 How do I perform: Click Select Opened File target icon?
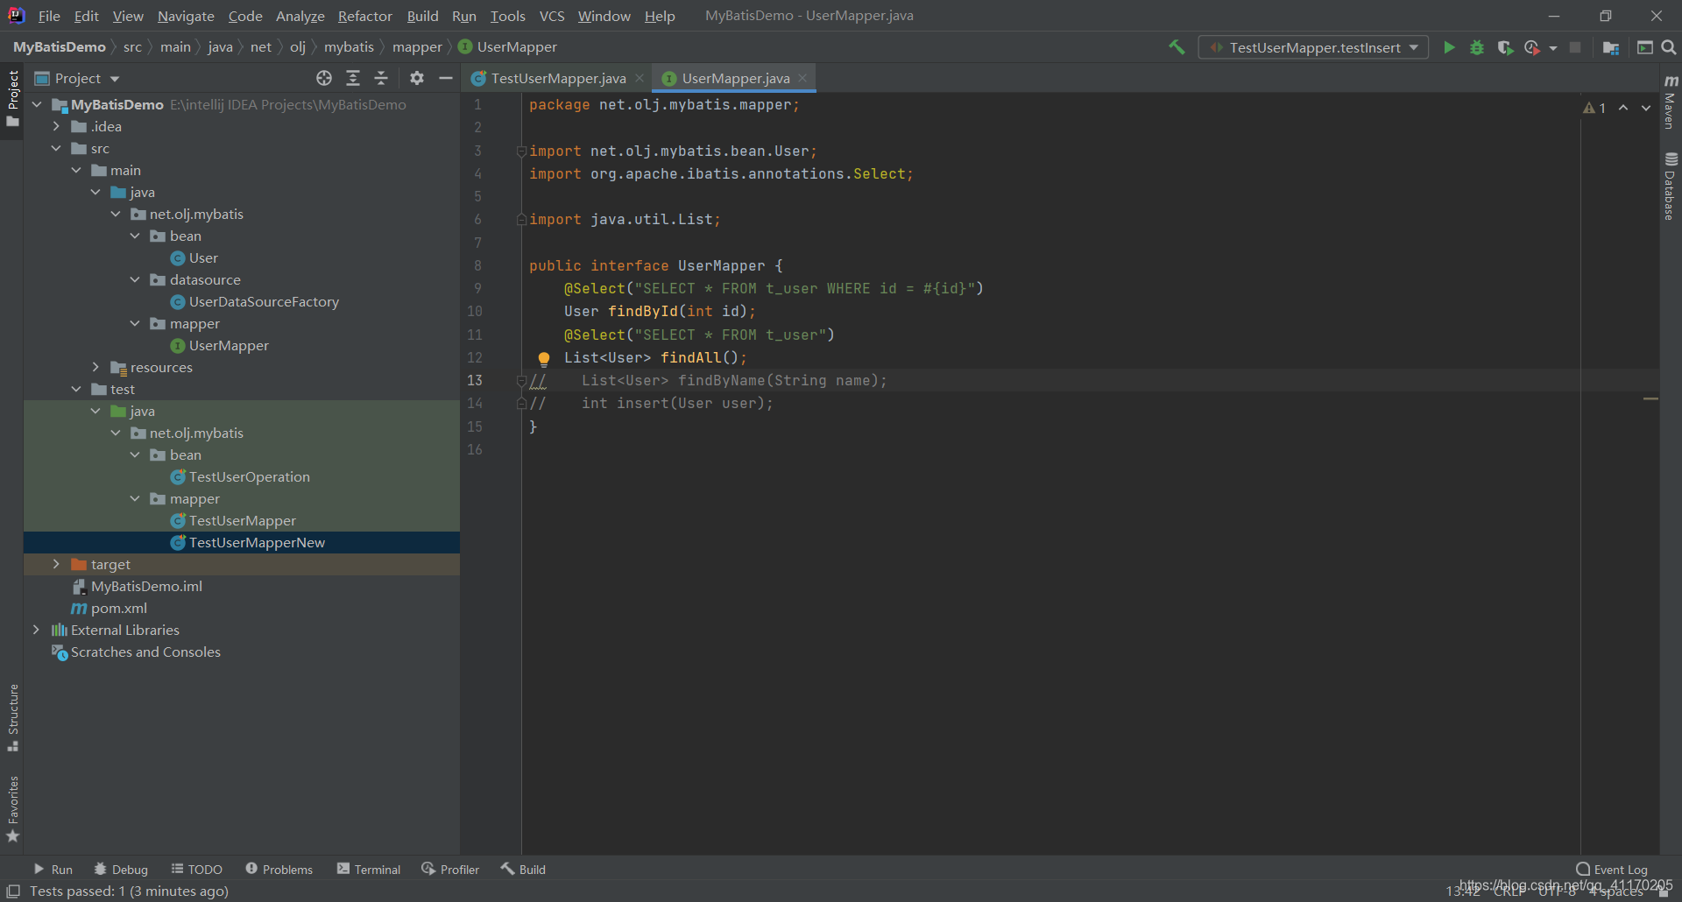point(324,78)
